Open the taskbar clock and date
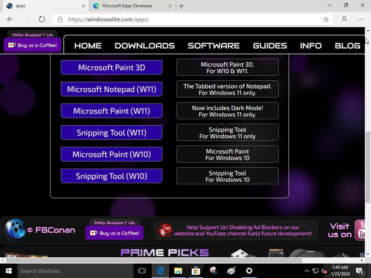 pos(340,271)
